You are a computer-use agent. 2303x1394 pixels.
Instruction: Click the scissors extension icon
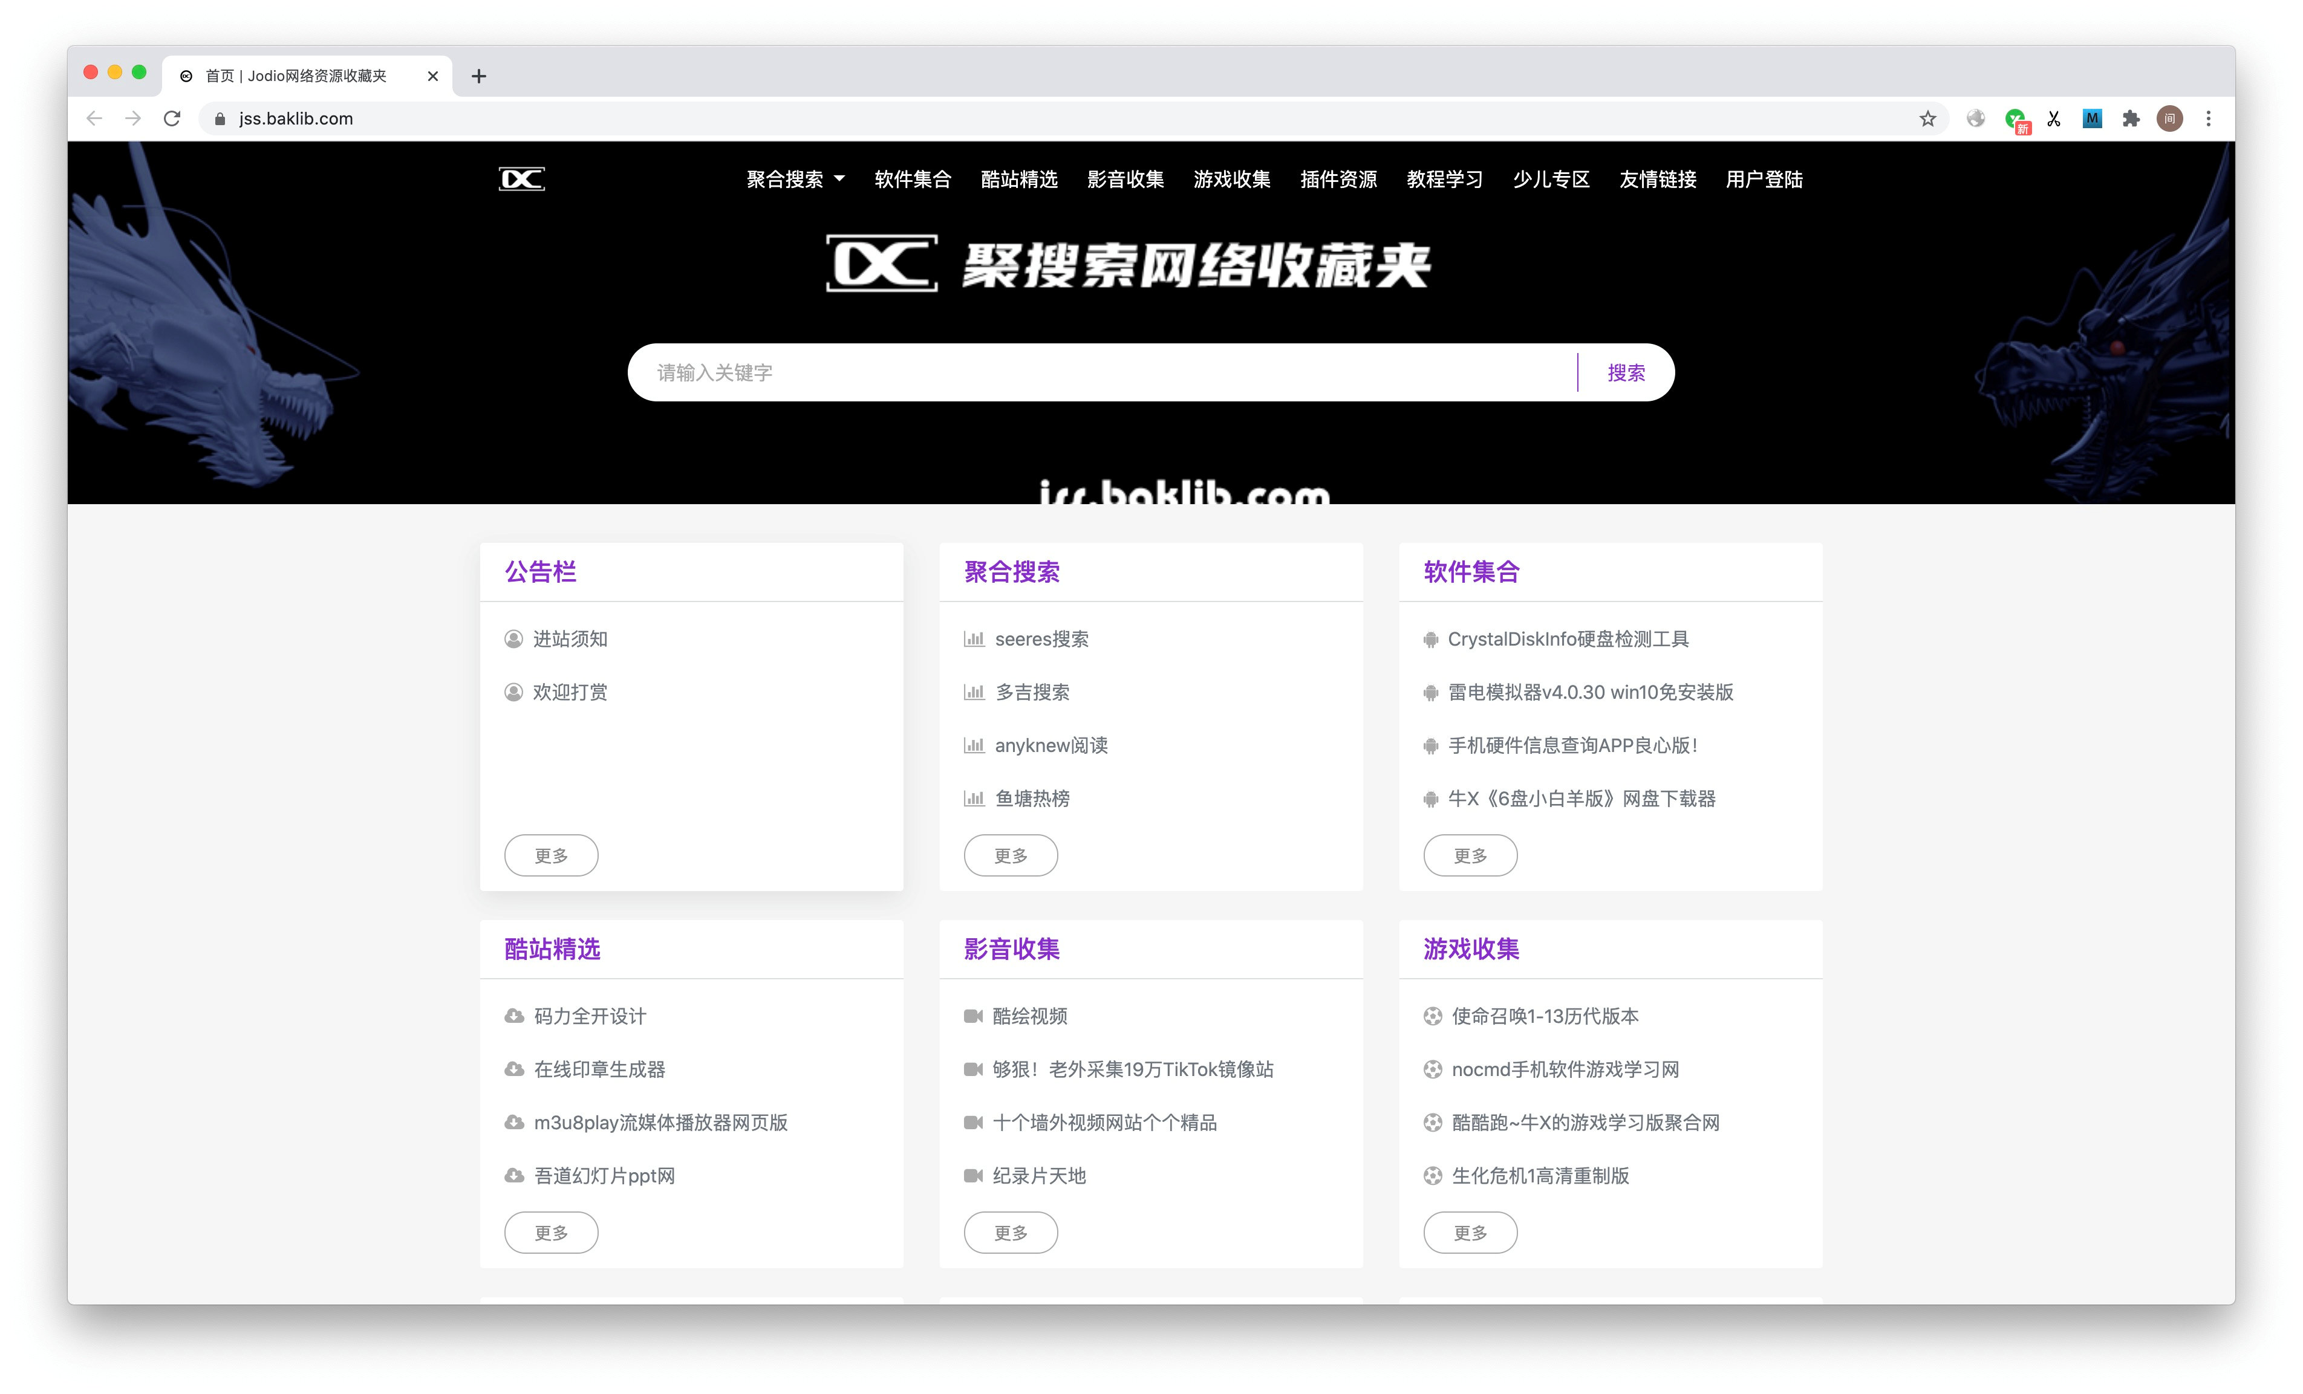[x=2053, y=118]
